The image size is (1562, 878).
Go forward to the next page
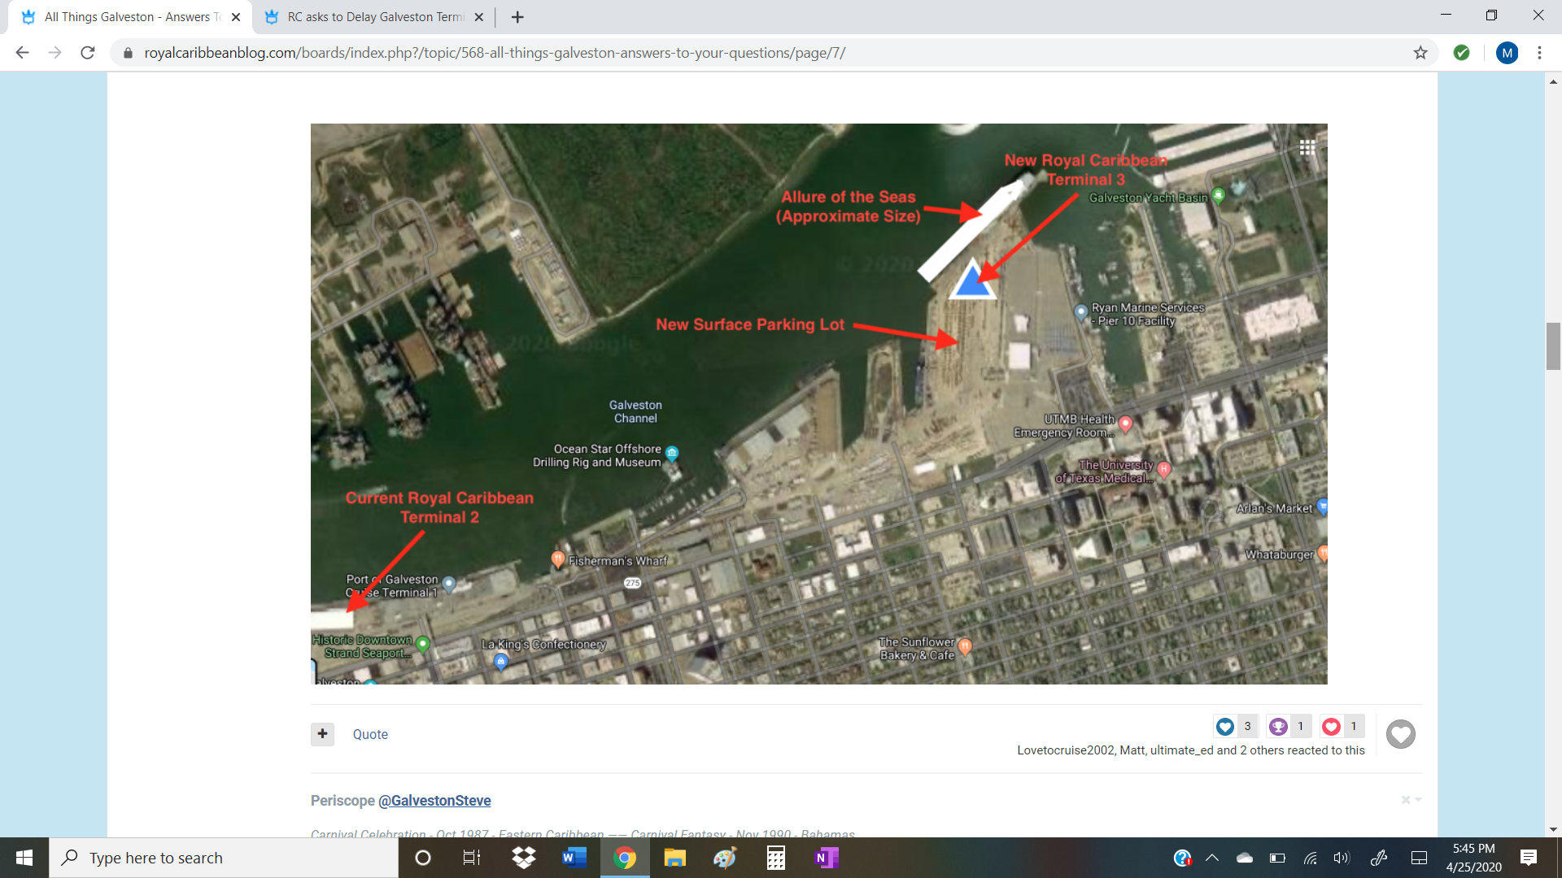pos(55,53)
